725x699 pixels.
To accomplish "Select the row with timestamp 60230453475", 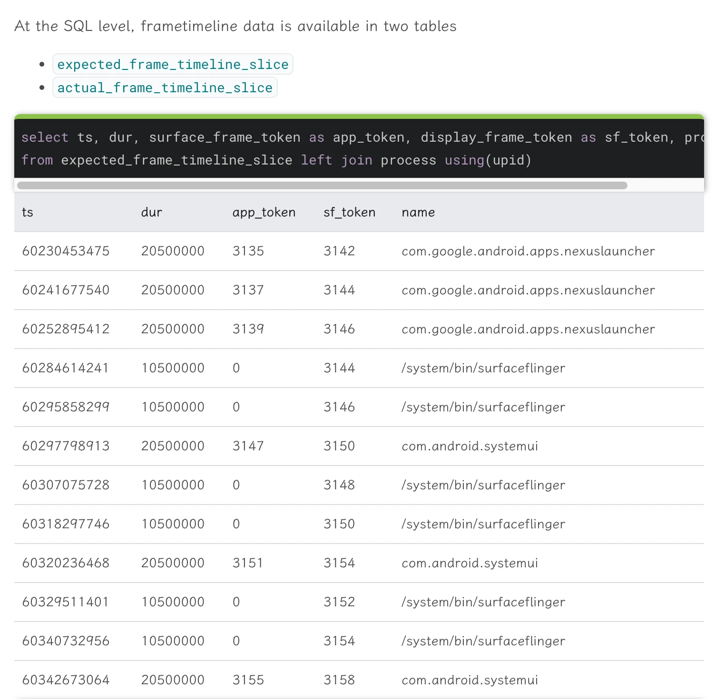I will [x=66, y=251].
